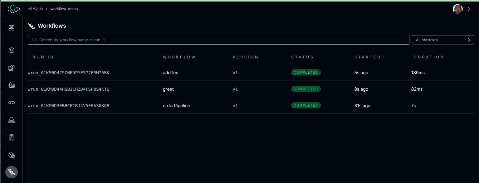Click the chevron inside the All statuses box

469,40
